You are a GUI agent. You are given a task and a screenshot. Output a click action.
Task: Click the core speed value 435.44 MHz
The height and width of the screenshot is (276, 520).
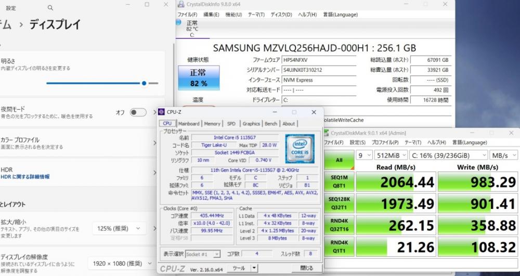click(212, 216)
